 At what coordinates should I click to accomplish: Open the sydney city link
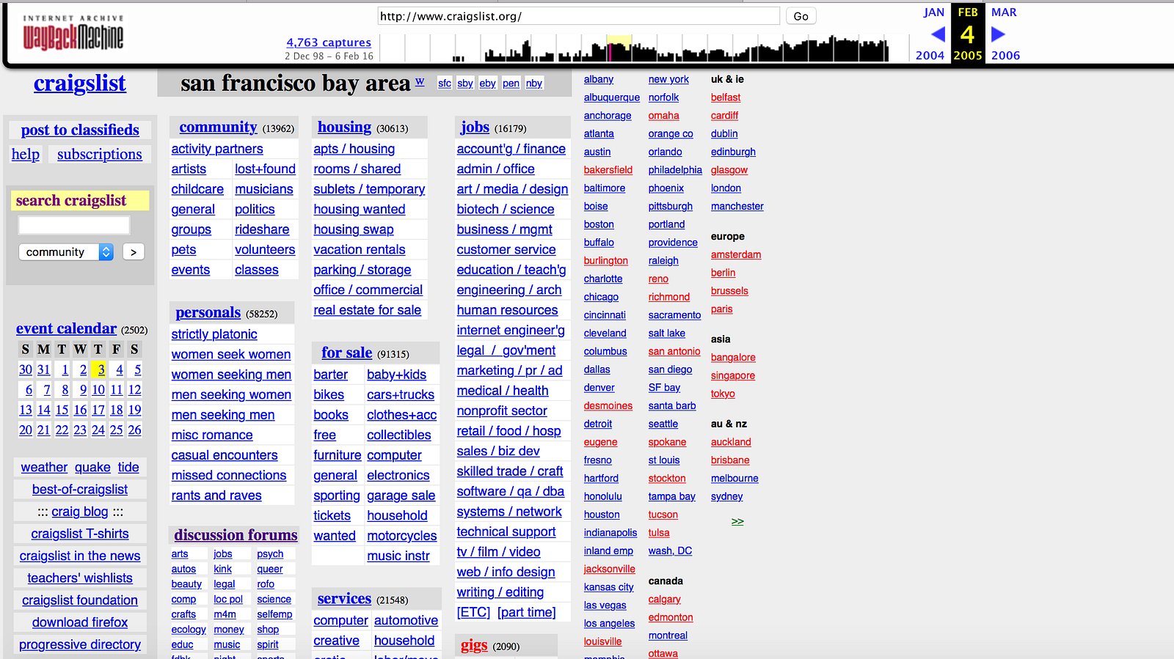point(726,496)
